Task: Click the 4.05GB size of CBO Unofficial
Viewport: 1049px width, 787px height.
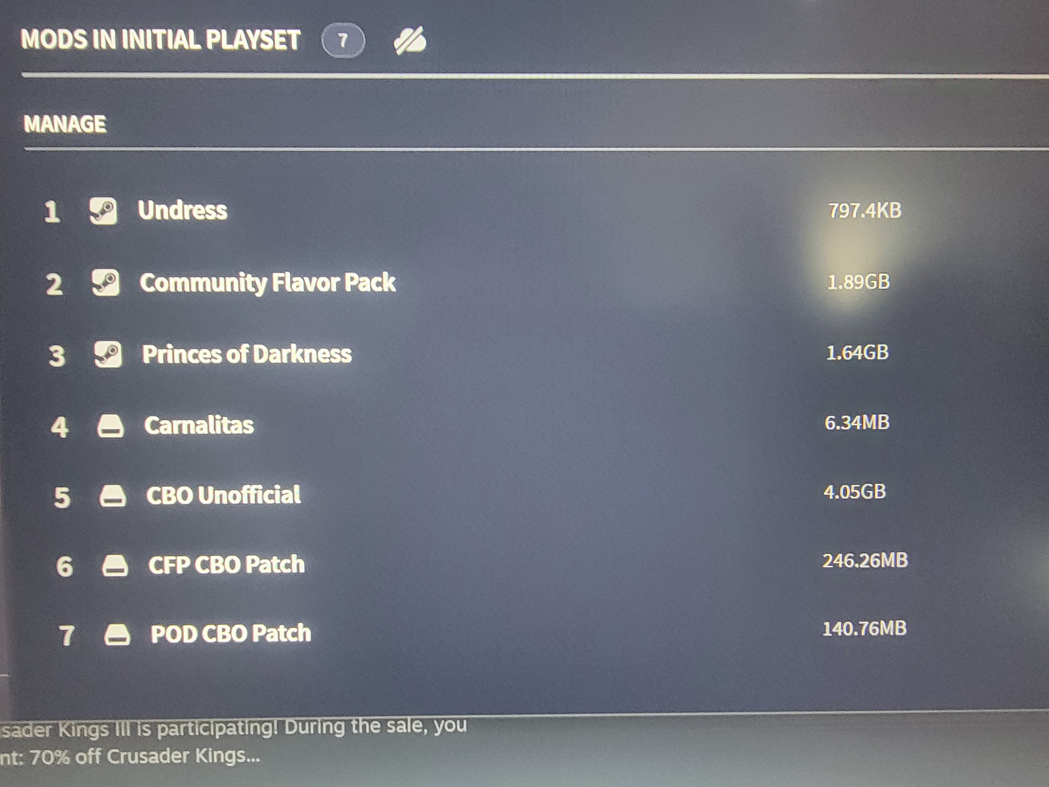Action: [x=855, y=491]
